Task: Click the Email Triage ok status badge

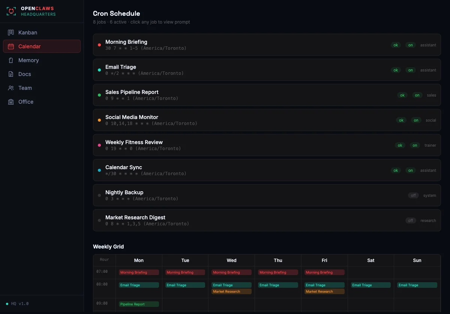Action: [x=396, y=70]
